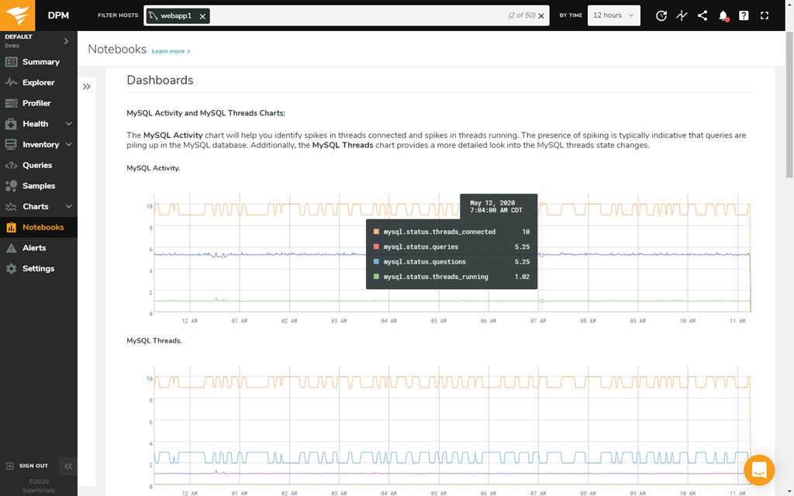Viewport: 794px width, 496px height.
Task: Expand the notebooks side panel
Action: click(x=87, y=87)
